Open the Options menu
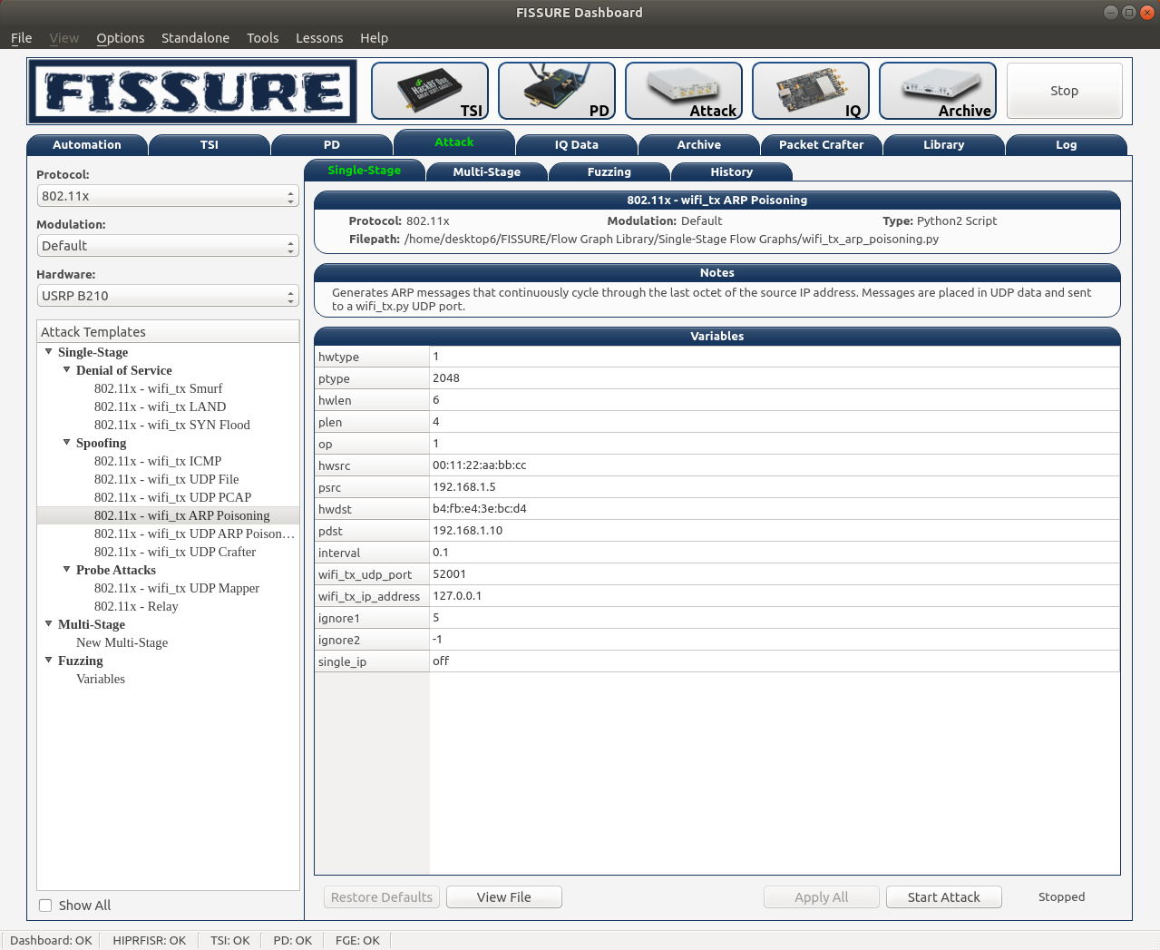The image size is (1160, 950). coord(121,38)
